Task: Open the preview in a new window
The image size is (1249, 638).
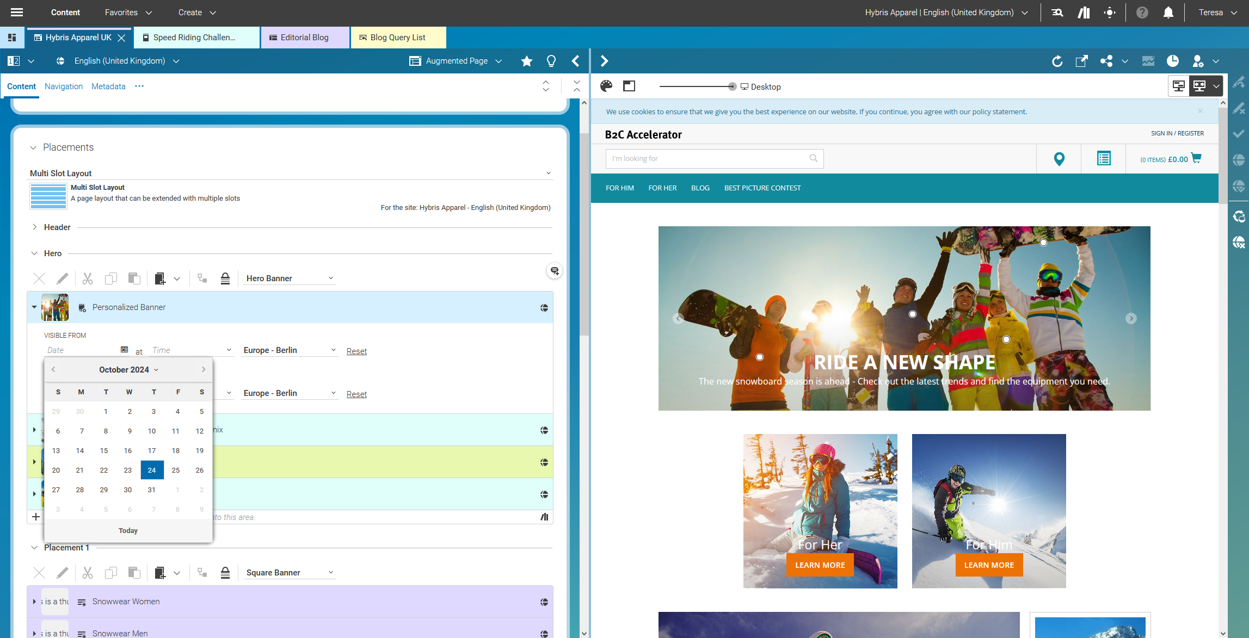Action: click(1081, 61)
